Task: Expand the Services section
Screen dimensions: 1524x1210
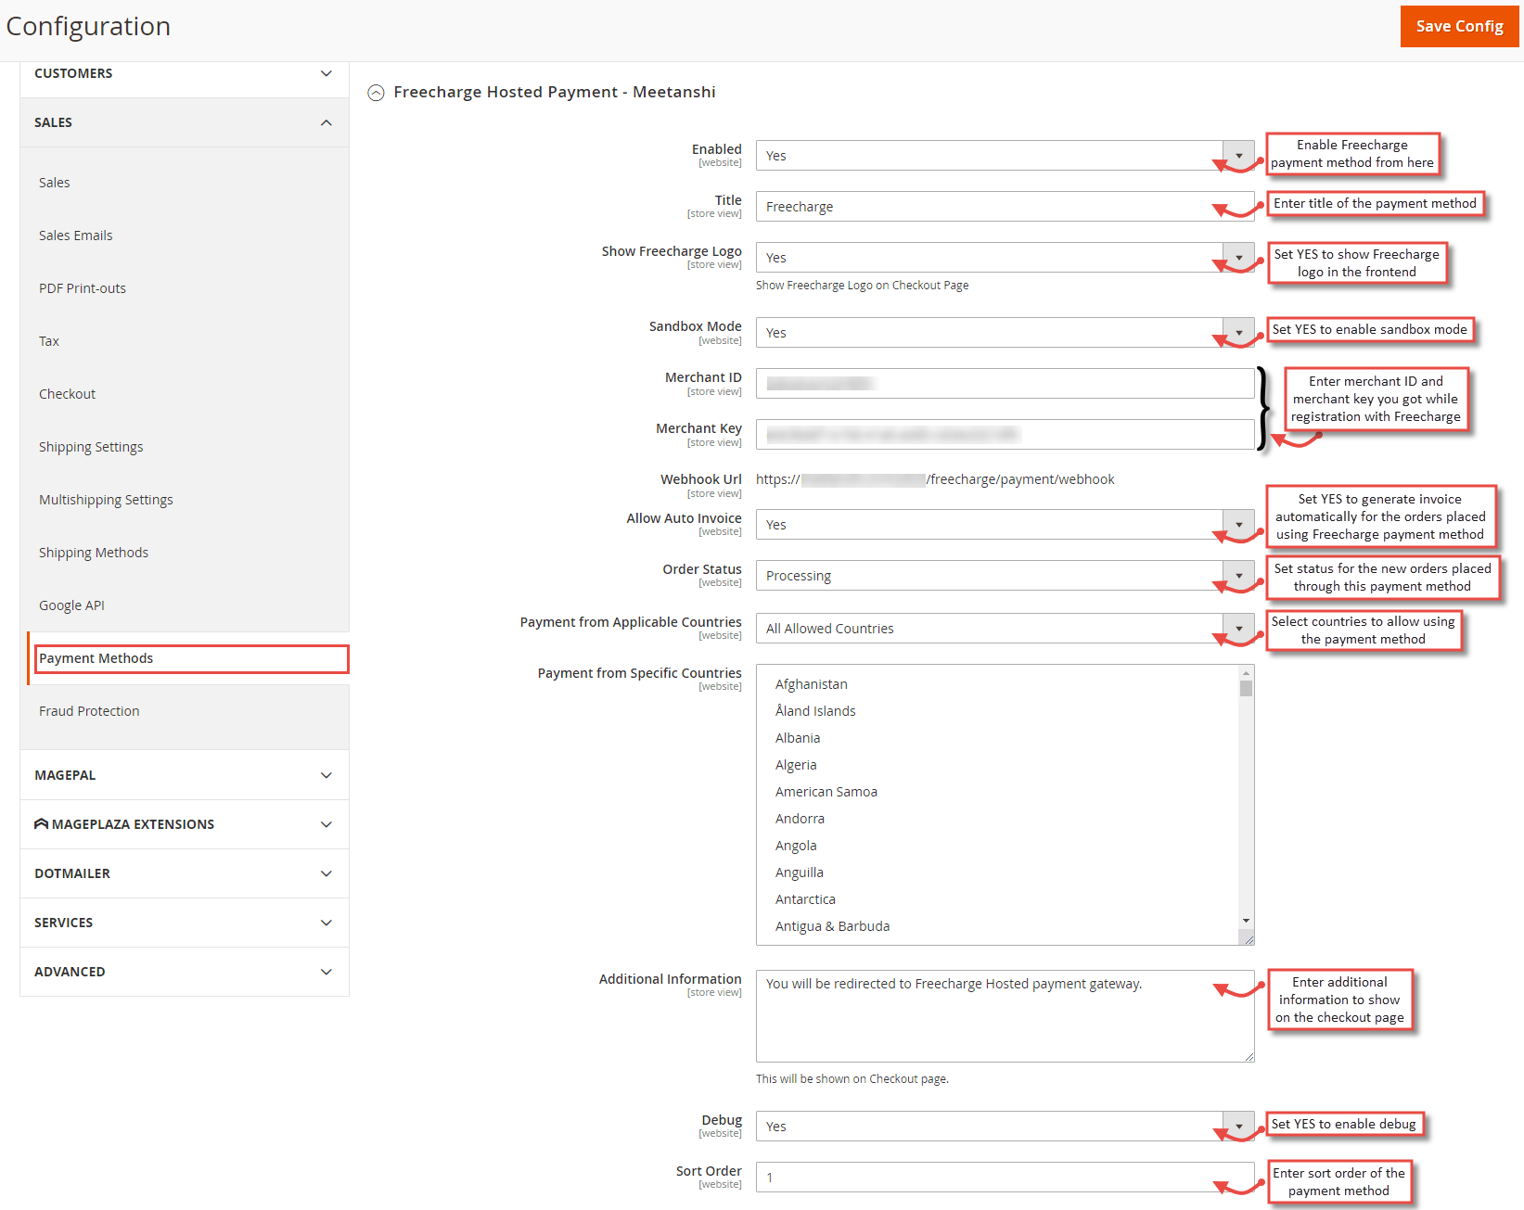Action: click(185, 923)
